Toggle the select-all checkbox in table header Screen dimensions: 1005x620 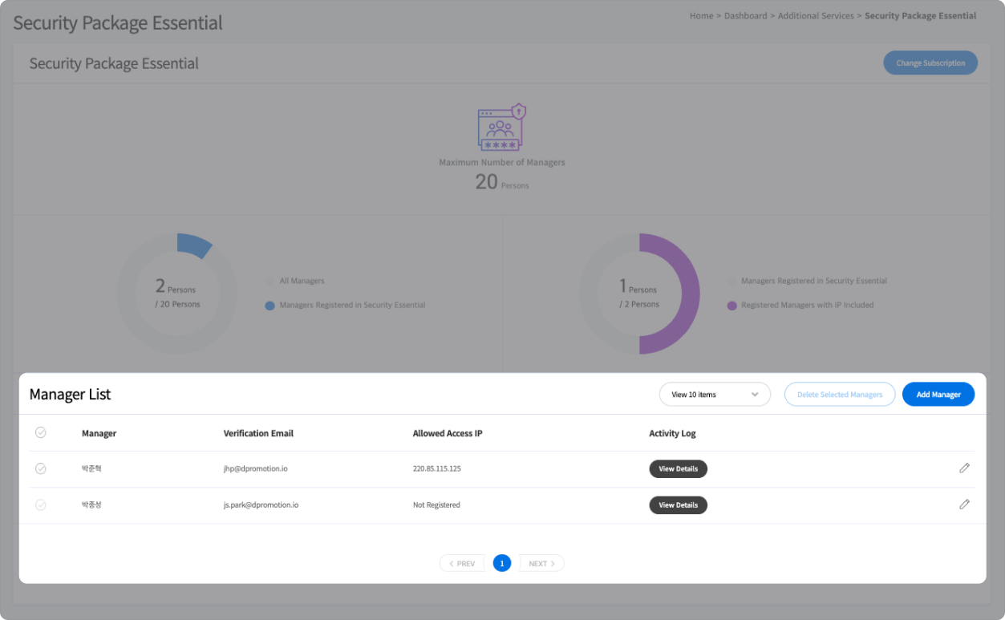[41, 433]
